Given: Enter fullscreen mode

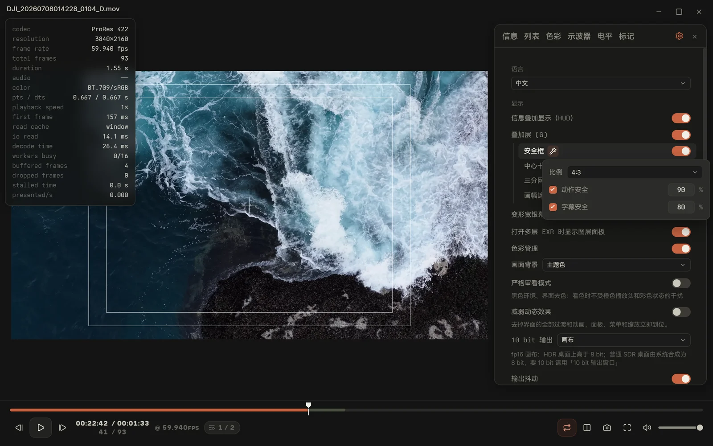Looking at the screenshot, I should pyautogui.click(x=627, y=428).
